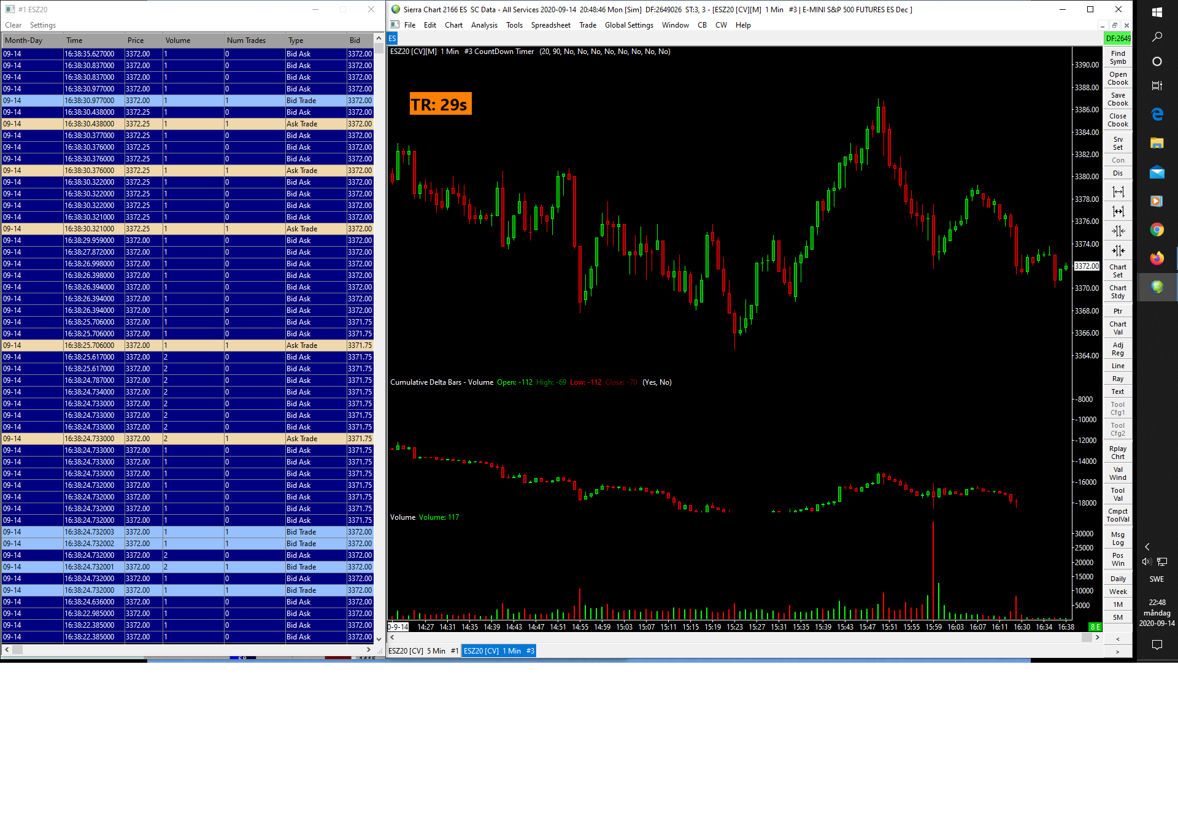The height and width of the screenshot is (818, 1178).
Task: Click the Sierra Chart taskbar icon
Action: pos(1157,287)
